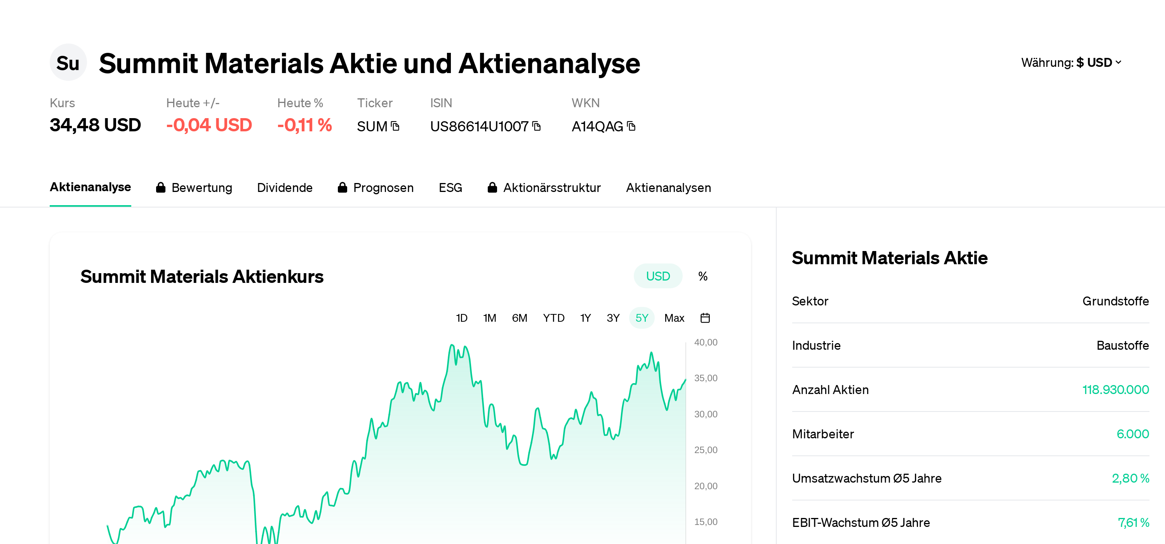Keep chart in USD display mode

[657, 275]
